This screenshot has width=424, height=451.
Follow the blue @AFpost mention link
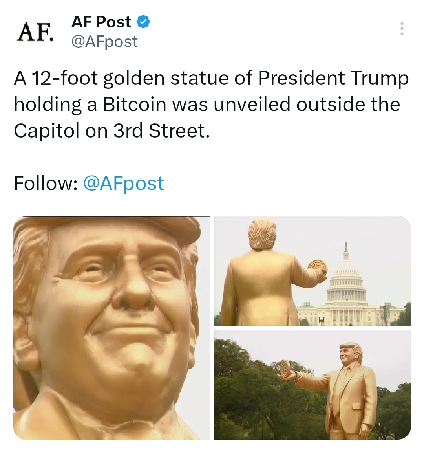(x=124, y=183)
